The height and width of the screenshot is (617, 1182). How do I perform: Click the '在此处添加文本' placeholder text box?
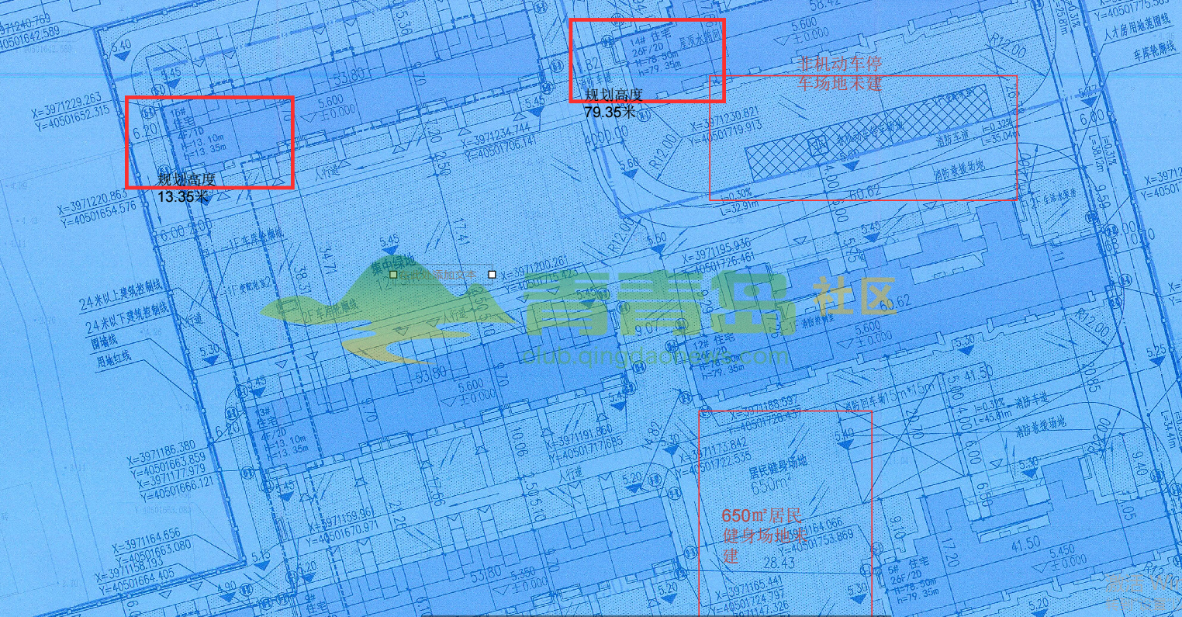pyautogui.click(x=443, y=275)
